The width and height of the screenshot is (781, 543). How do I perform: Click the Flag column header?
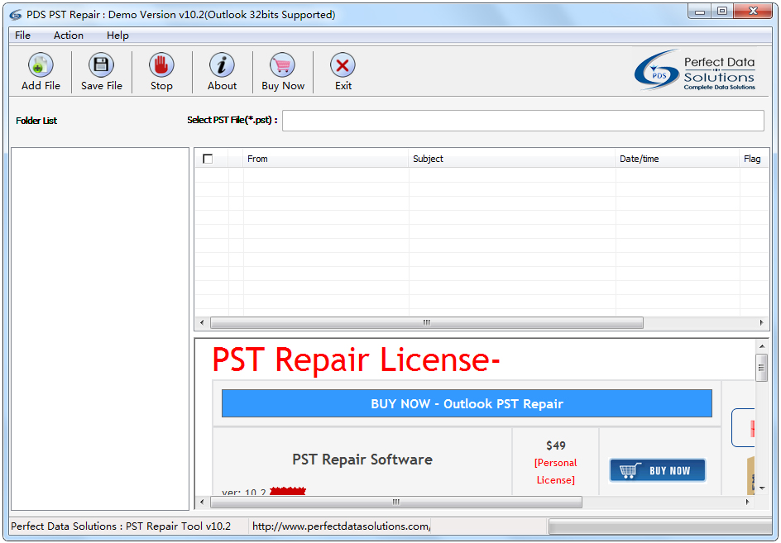click(754, 159)
